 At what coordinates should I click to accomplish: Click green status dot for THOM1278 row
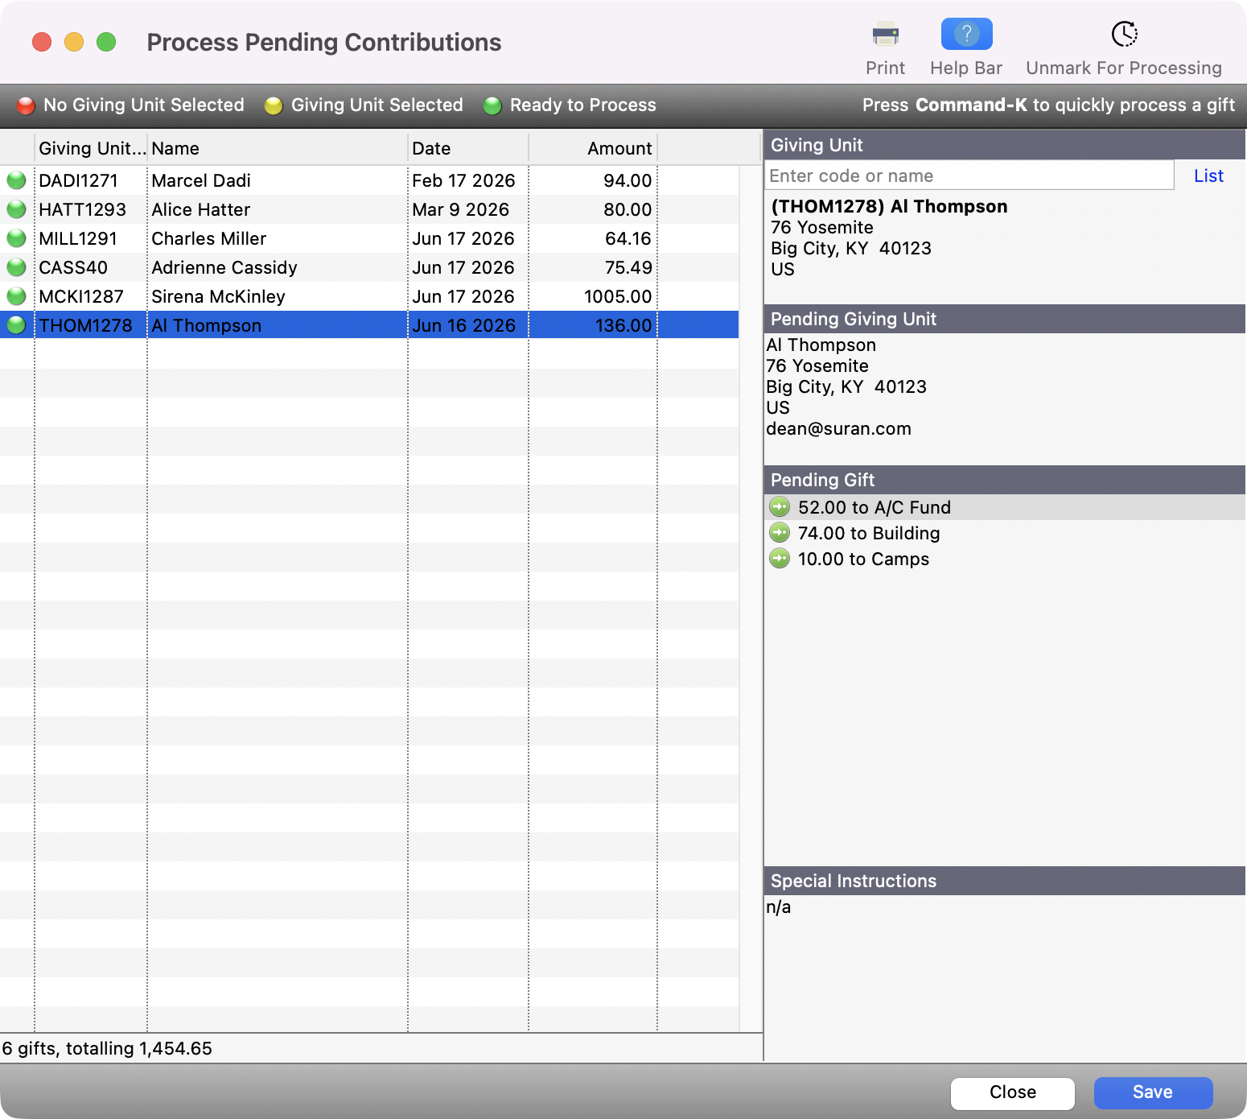(16, 325)
